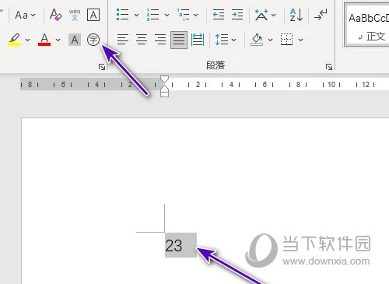Apply numbered list
This screenshot has height=284, width=389.
tap(152, 15)
